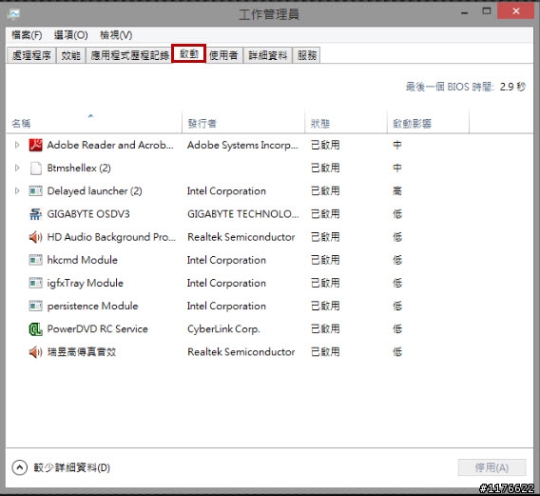Collapse view with 較少詳細資料 arrow button
This screenshot has width=540, height=496.
[x=19, y=467]
